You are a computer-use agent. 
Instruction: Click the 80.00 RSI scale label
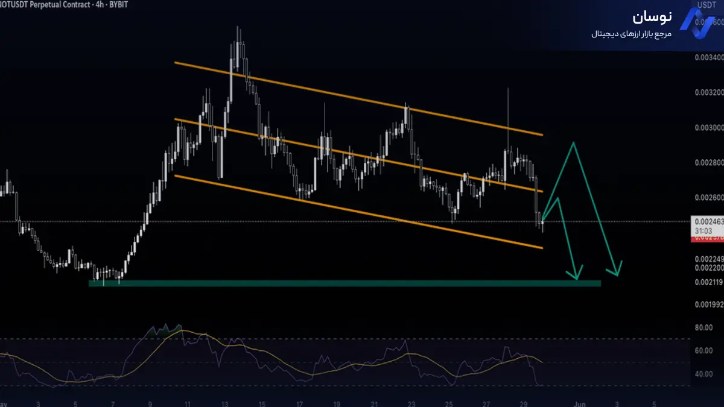703,328
